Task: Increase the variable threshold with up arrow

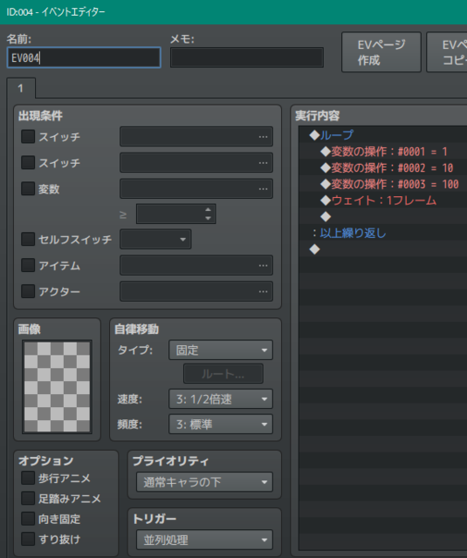Action: (x=208, y=209)
